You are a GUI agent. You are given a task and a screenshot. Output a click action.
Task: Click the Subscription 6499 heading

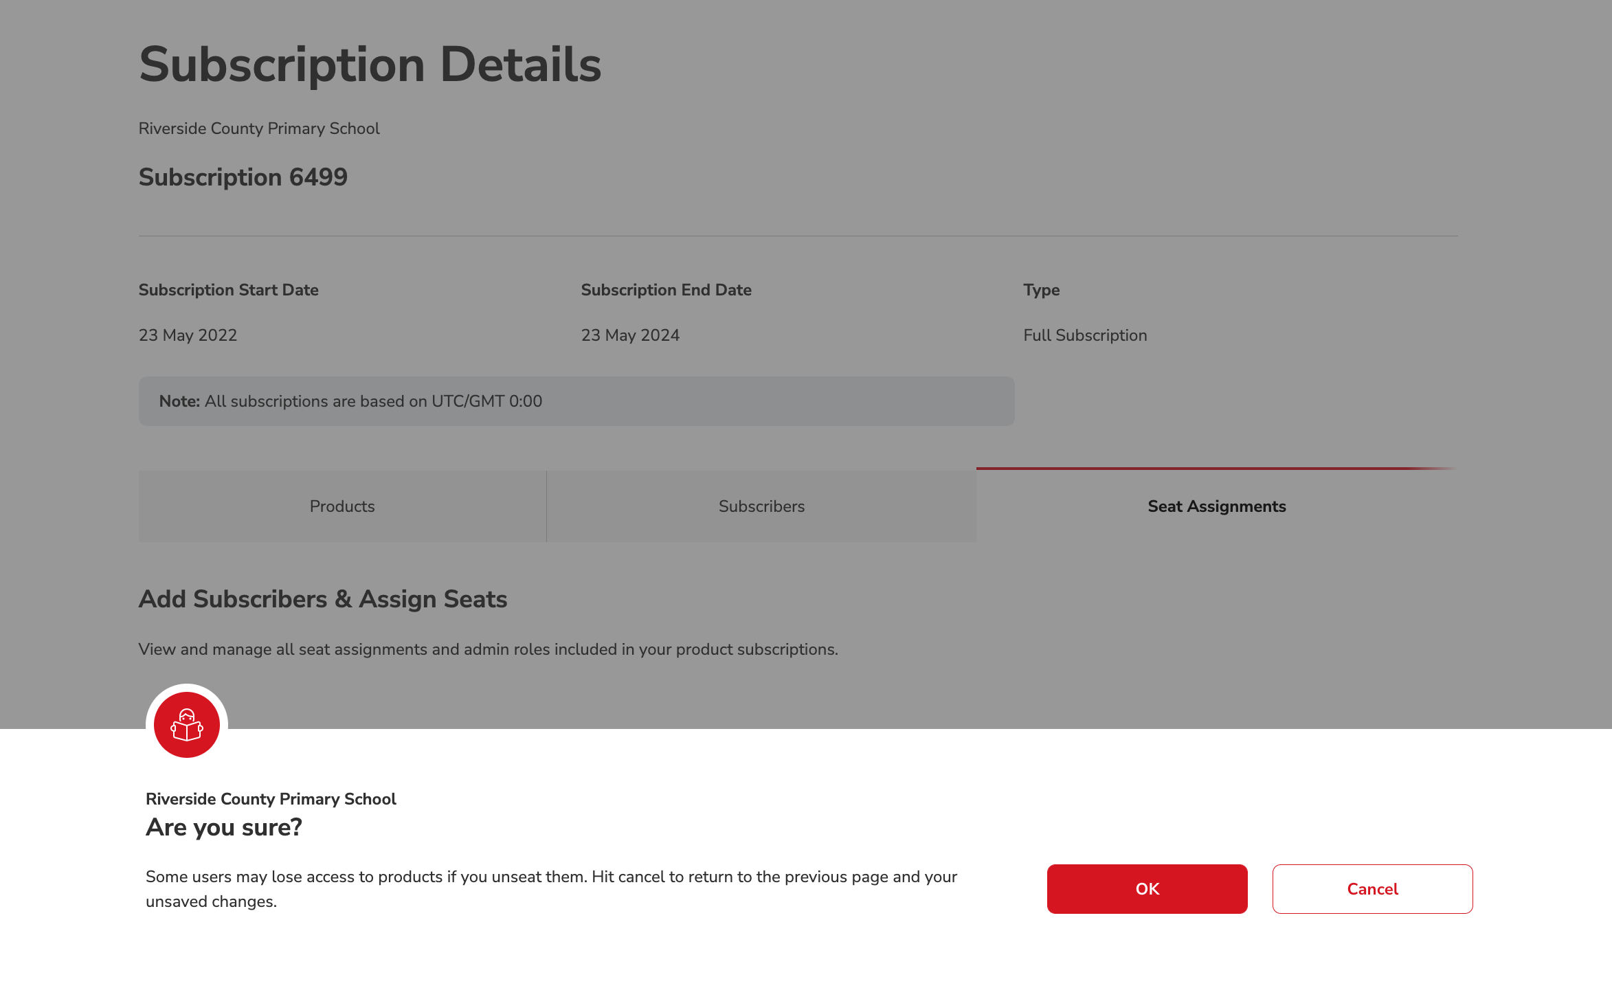click(243, 177)
